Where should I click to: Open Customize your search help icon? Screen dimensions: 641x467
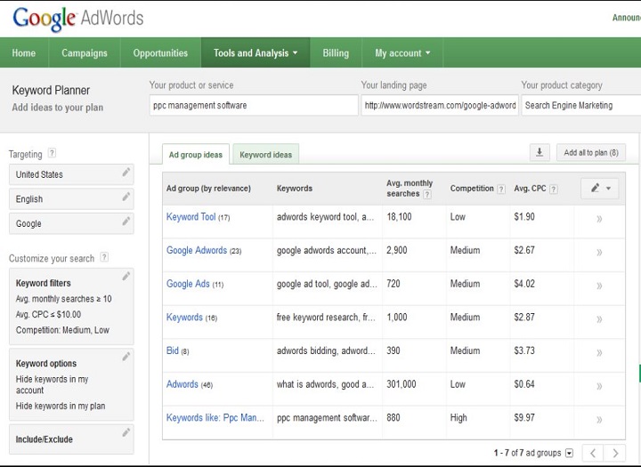[104, 257]
